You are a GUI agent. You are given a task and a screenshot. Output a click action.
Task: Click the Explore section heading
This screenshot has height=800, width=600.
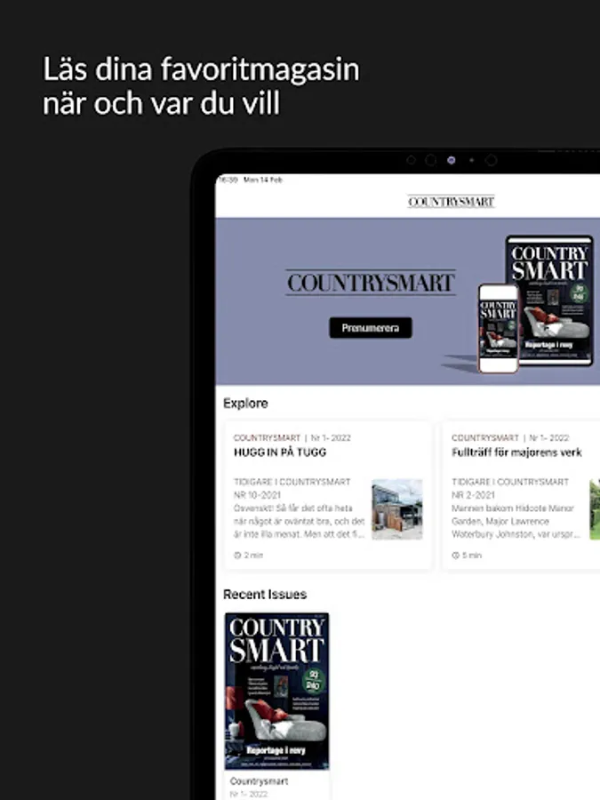pos(245,403)
